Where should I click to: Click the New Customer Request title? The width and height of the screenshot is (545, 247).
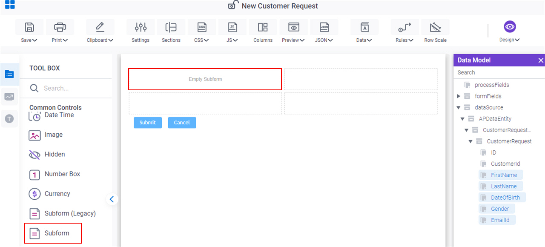tap(280, 6)
